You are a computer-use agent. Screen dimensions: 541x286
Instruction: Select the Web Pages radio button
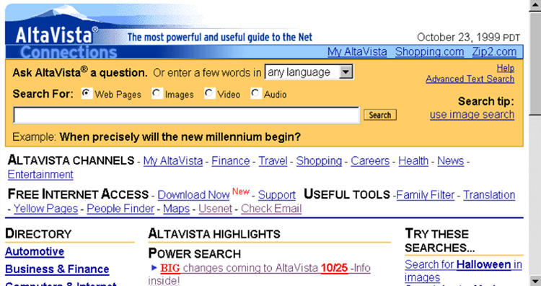point(87,93)
